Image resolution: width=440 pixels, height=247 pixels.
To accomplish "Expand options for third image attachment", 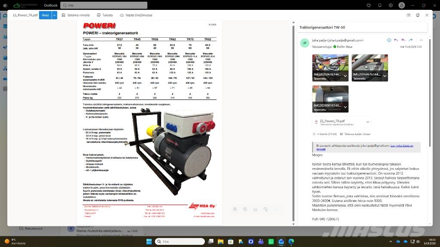I will click(345, 107).
